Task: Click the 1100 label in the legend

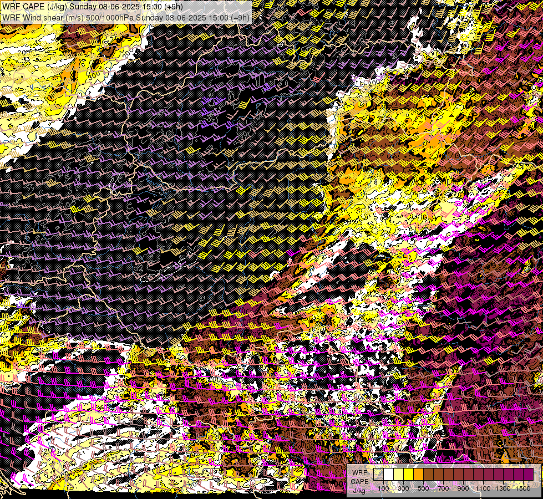Action: point(483,488)
